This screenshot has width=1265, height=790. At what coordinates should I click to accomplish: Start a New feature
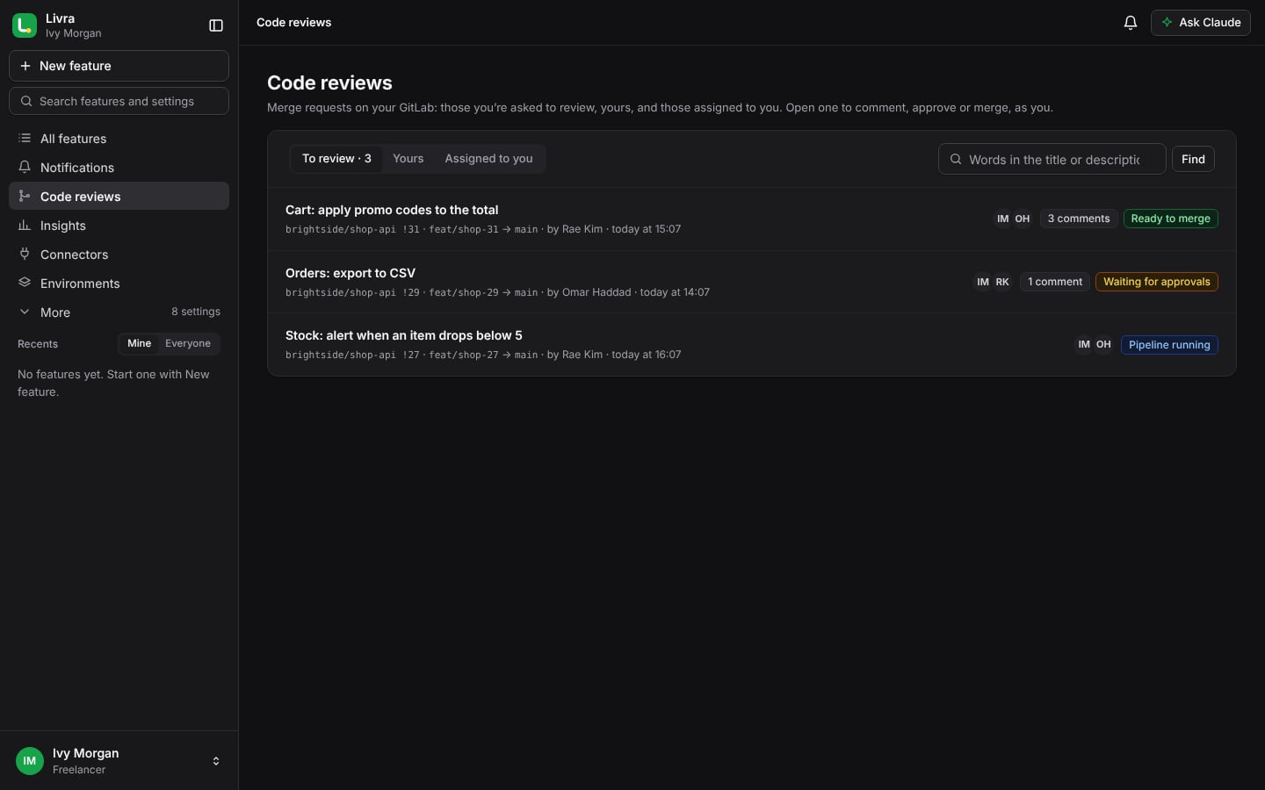click(119, 66)
